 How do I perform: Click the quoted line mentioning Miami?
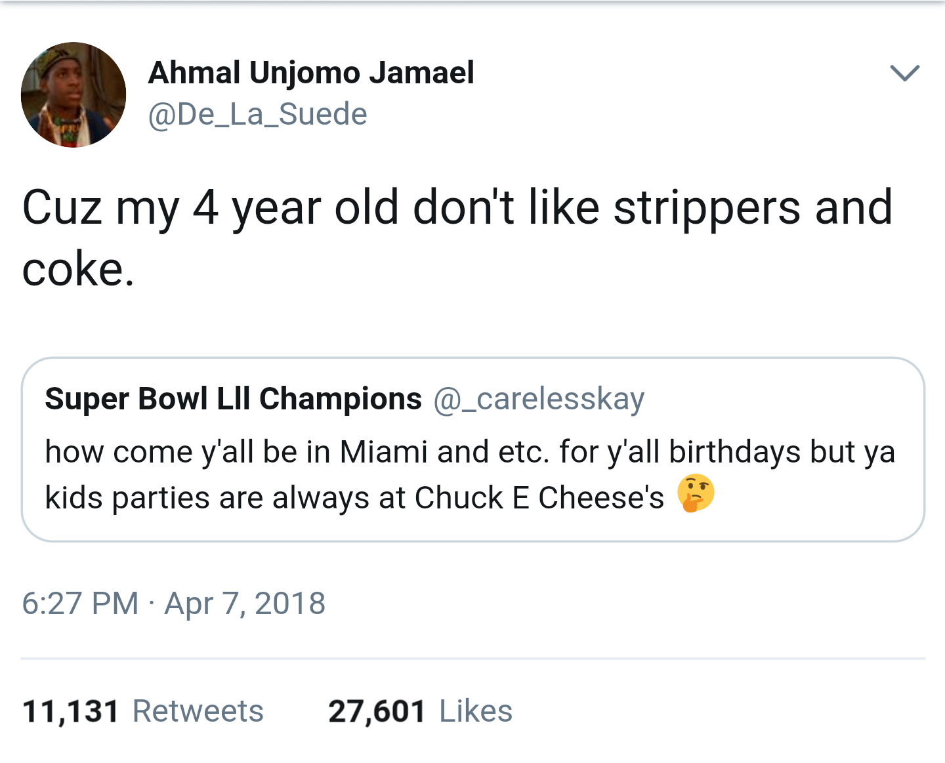pyautogui.click(x=470, y=452)
